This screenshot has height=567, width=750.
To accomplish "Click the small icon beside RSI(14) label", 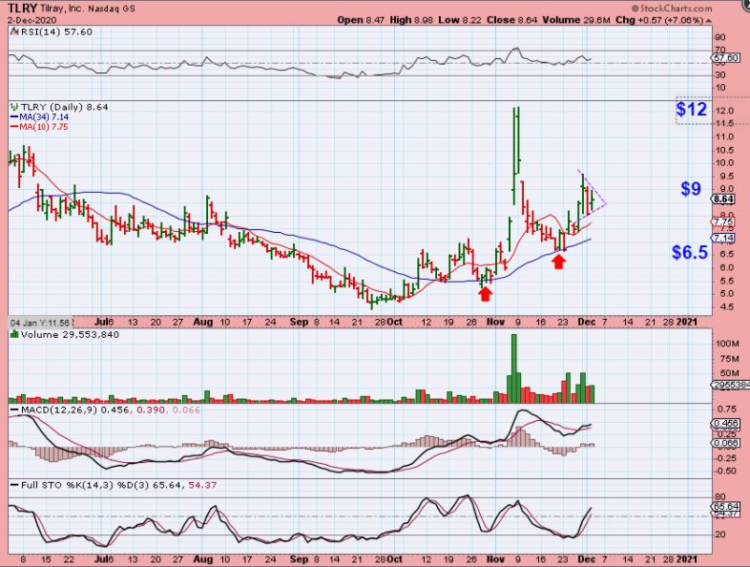I will pyautogui.click(x=10, y=31).
